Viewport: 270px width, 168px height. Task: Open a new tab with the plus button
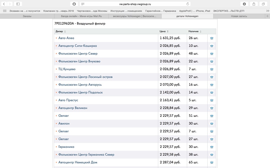click(x=267, y=16)
